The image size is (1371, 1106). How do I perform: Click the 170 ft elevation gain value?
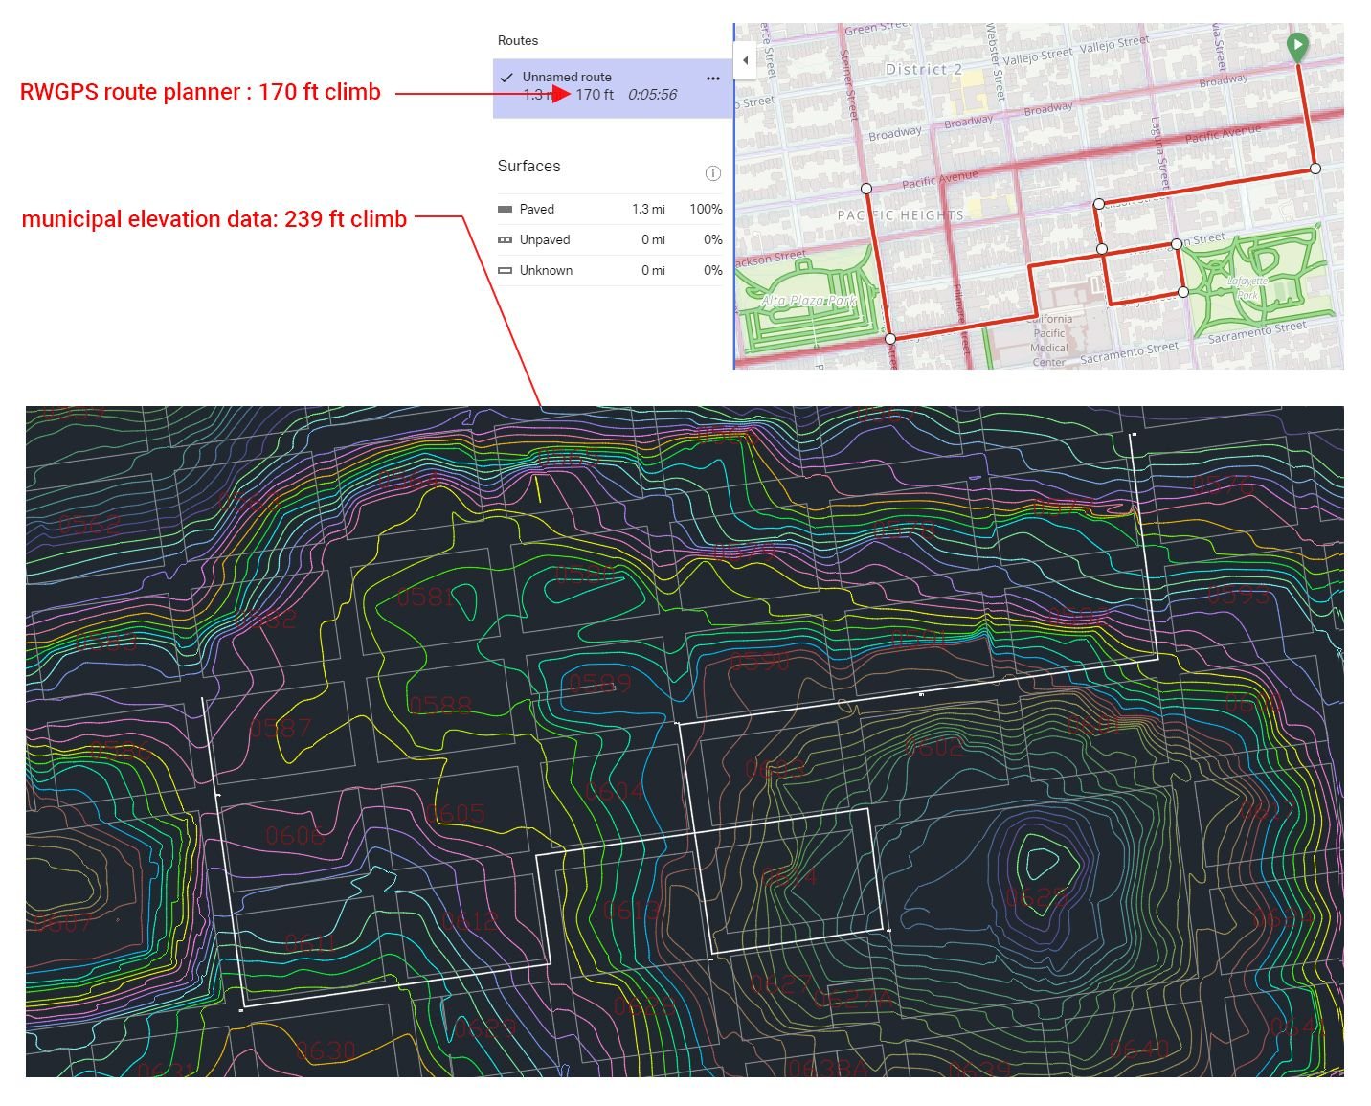click(595, 94)
